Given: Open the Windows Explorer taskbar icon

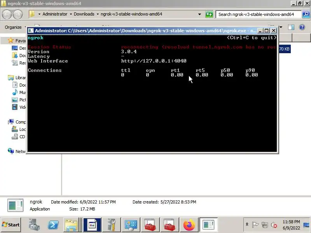Looking at the screenshot, I should click(72, 225).
